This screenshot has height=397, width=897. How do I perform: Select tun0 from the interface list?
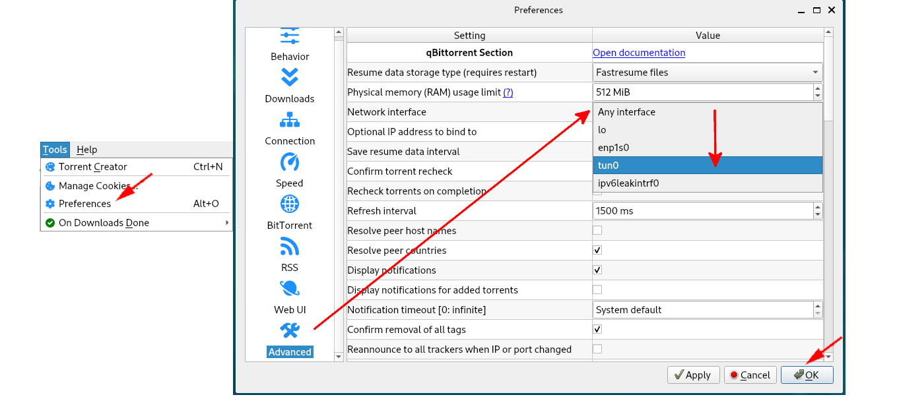coord(708,166)
